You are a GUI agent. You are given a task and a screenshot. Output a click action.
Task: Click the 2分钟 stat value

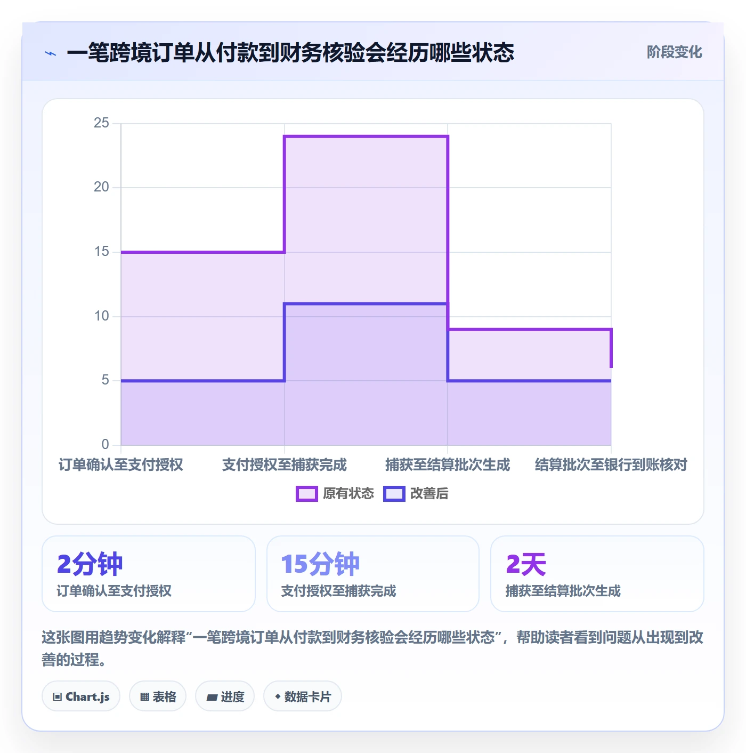pos(90,564)
